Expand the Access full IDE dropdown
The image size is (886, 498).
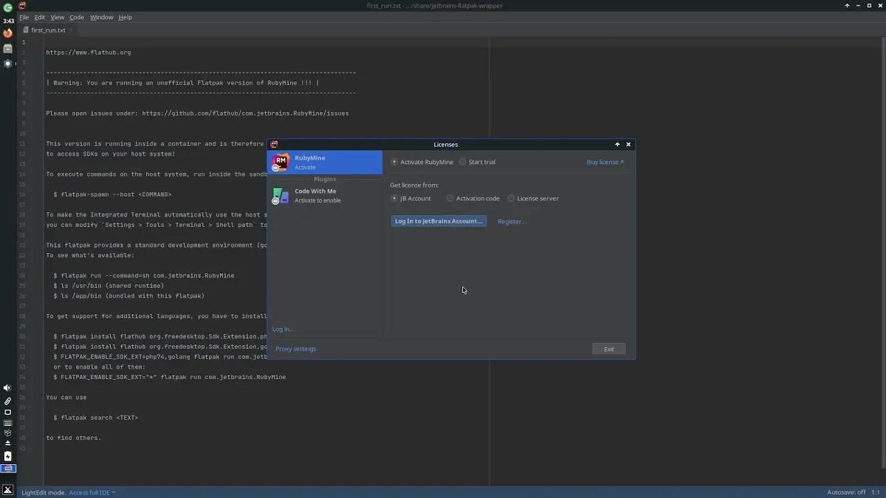pyautogui.click(x=91, y=492)
